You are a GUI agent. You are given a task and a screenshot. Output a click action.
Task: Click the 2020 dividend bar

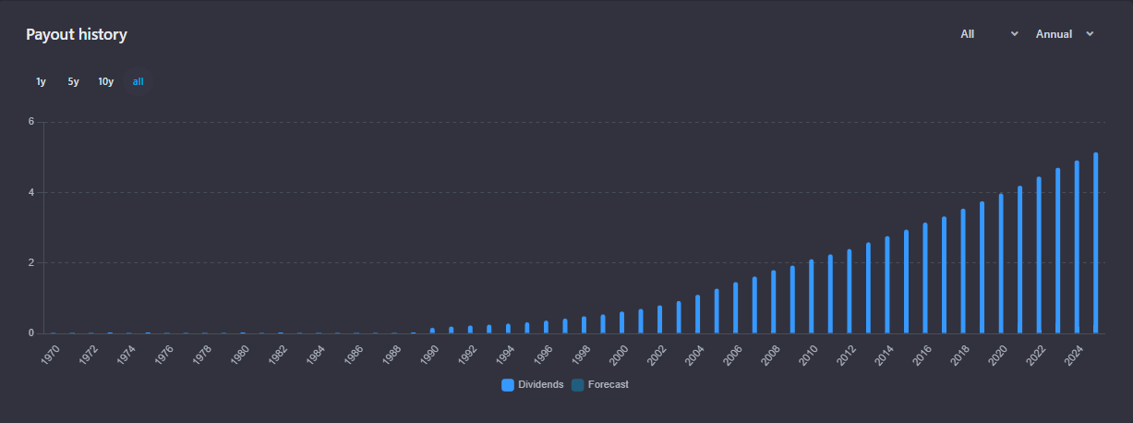point(1001,264)
